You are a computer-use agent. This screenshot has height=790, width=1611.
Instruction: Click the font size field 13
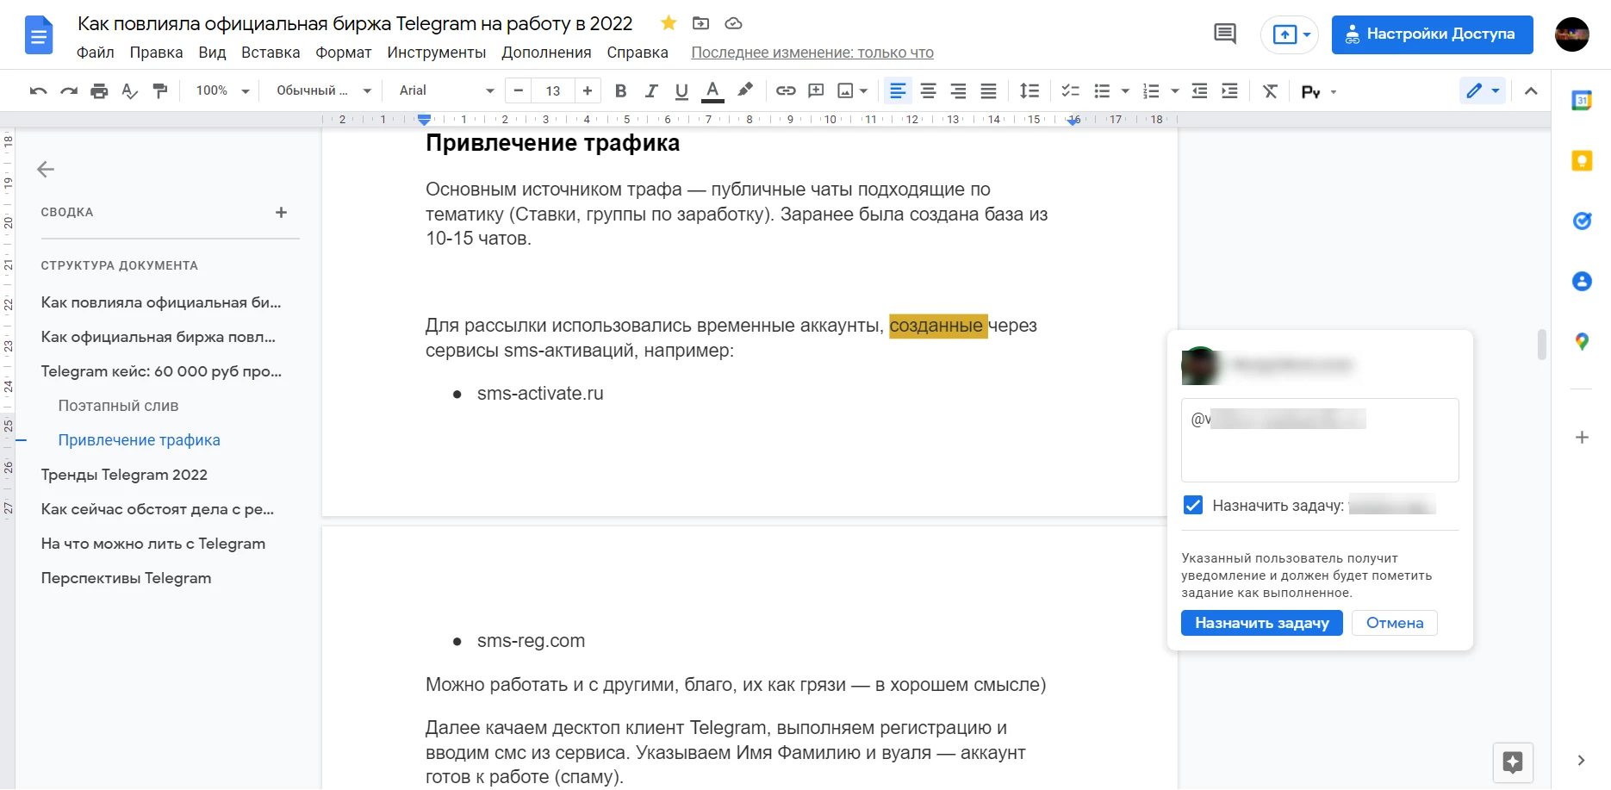(553, 90)
